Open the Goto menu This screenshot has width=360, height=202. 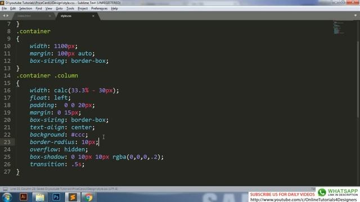[x=59, y=8]
